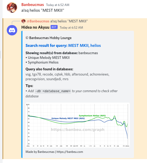147x163 pixels.
Task: Click the banbeu.com/graph watermark on chart
Action: pos(78,130)
